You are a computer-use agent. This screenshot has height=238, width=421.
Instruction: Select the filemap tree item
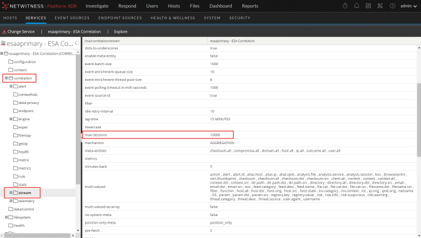[24, 135]
